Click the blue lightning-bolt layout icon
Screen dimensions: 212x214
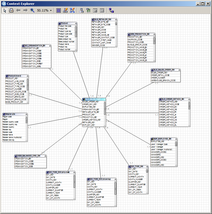[x=72, y=10]
